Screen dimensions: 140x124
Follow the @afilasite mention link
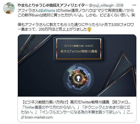pos(48,11)
